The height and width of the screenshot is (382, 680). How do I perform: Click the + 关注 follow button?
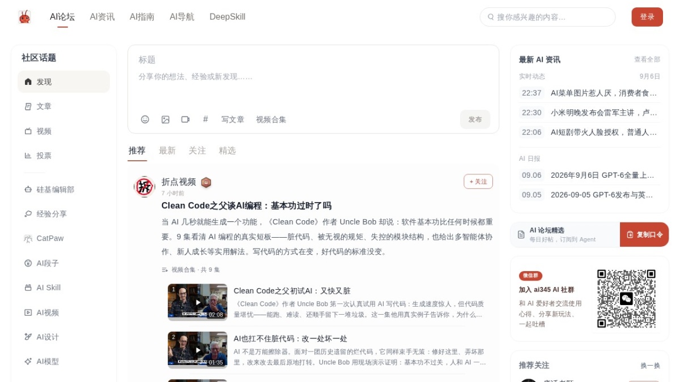pos(478,182)
